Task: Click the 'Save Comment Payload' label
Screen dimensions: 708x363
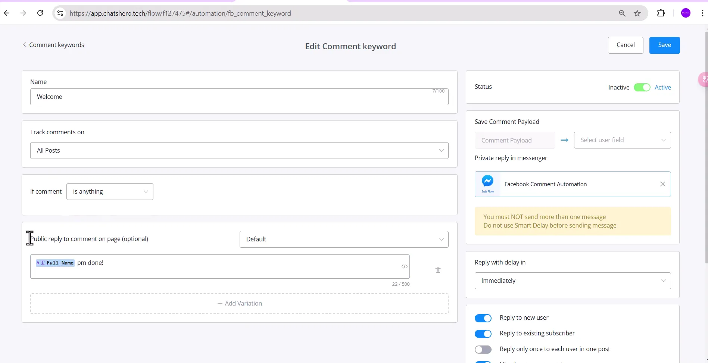Action: click(506, 122)
